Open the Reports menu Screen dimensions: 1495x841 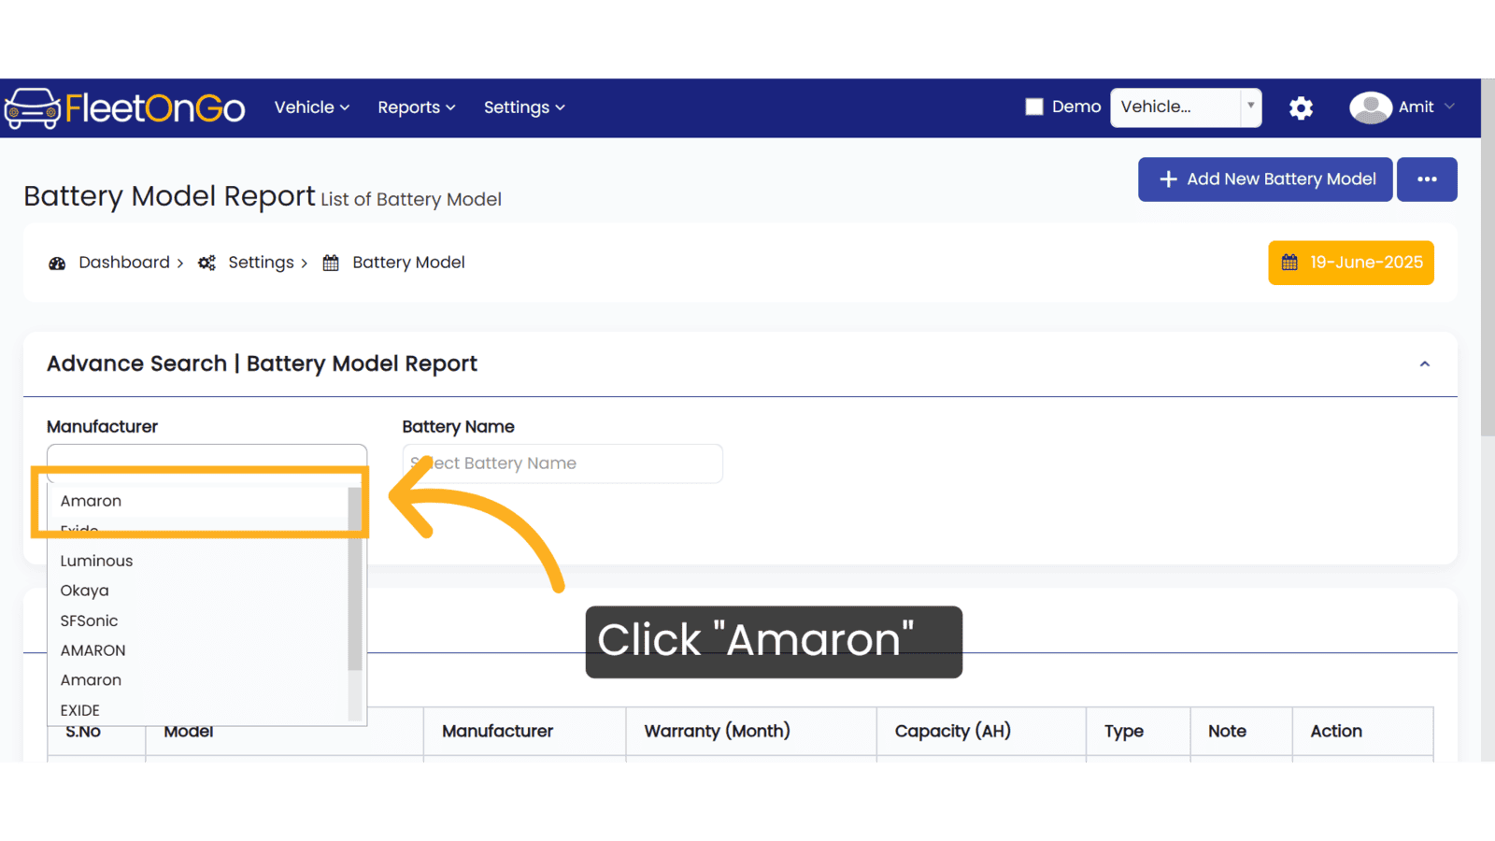417,107
